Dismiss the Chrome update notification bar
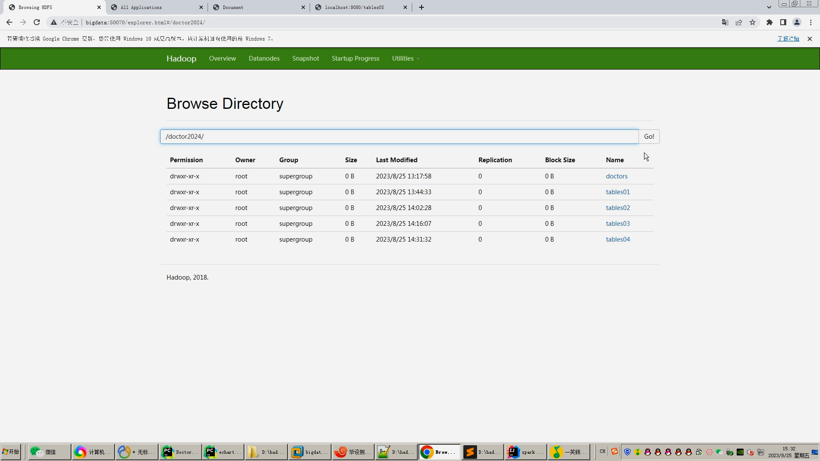820x461 pixels. click(x=809, y=39)
